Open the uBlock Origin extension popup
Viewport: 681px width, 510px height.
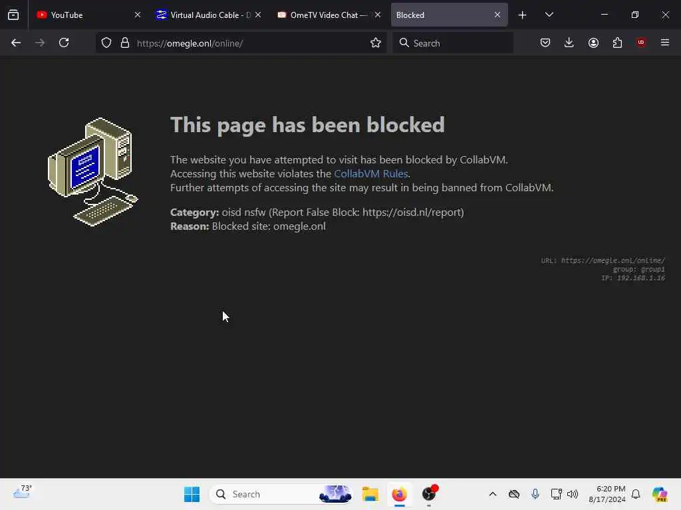[x=641, y=42]
